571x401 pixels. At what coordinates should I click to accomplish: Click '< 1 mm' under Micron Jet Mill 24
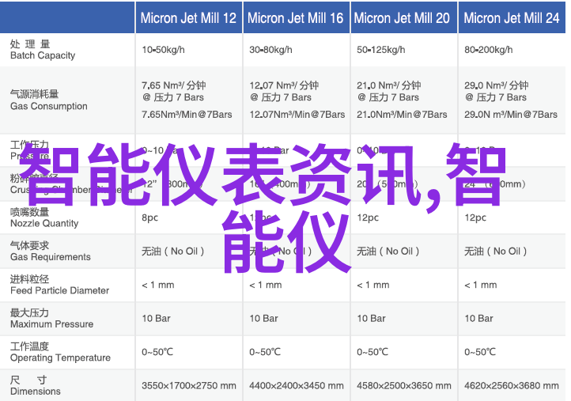tap(481, 285)
